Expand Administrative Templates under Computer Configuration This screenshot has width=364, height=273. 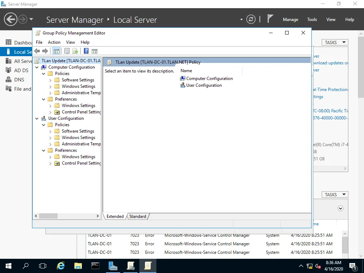(50, 93)
